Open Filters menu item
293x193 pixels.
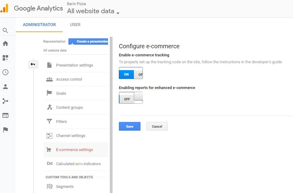(x=76, y=121)
